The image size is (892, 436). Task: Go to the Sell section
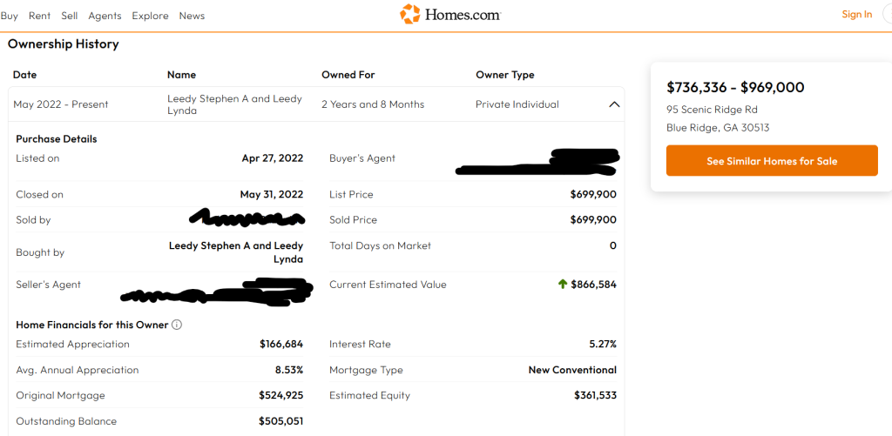pos(70,16)
